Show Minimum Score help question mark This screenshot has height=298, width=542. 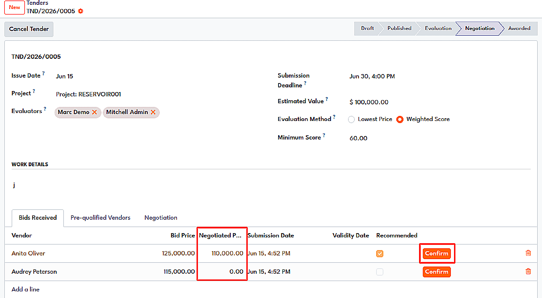click(x=324, y=135)
